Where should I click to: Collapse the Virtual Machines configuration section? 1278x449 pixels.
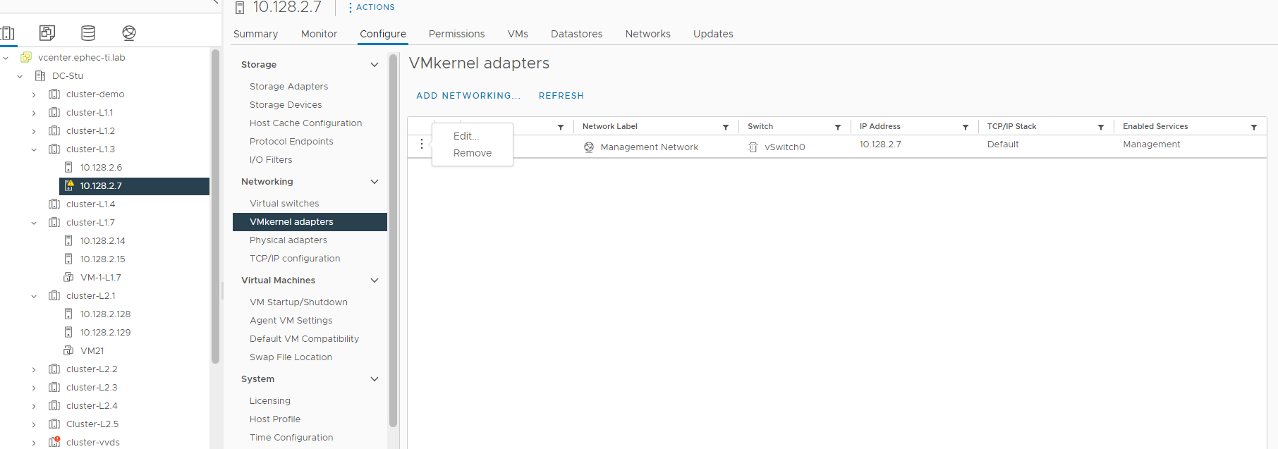click(x=375, y=280)
